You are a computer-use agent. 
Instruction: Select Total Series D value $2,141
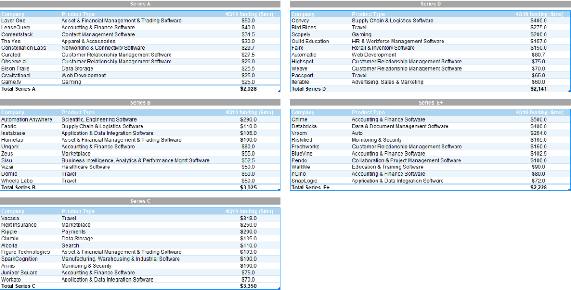tap(538, 89)
